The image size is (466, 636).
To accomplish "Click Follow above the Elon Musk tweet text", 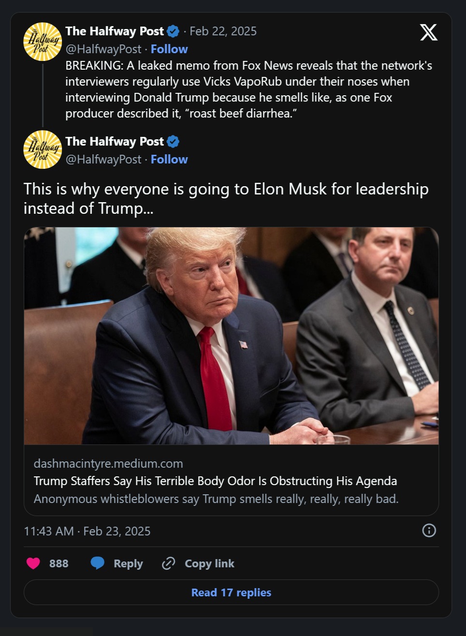I will coord(169,160).
